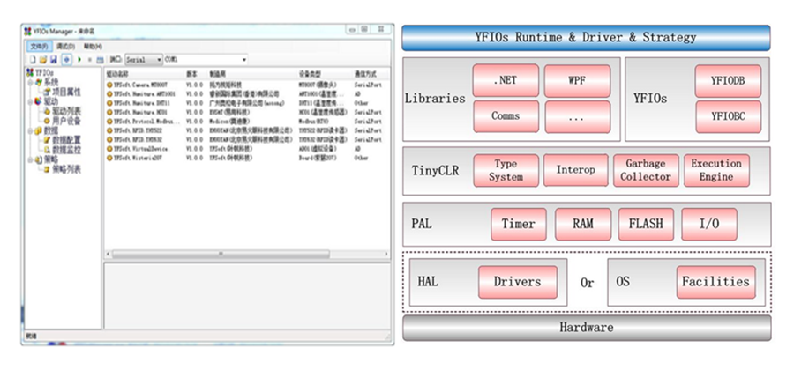This screenshot has height=370, width=794.
Task: Click the green Run play icon
Action: click(79, 60)
